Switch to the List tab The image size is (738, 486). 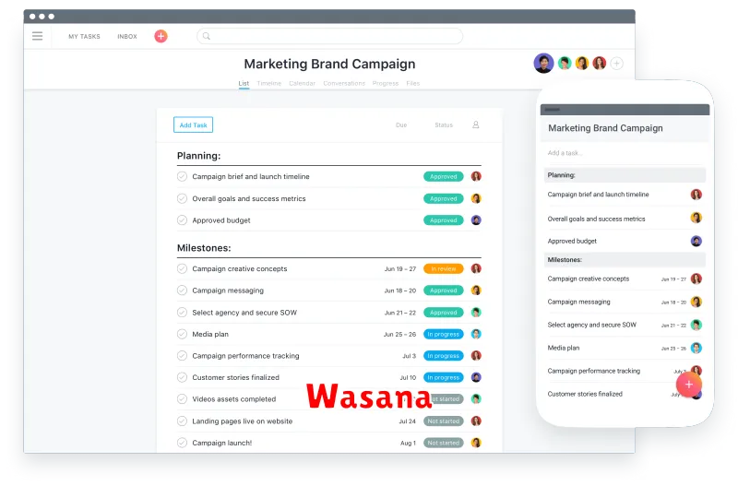(244, 83)
